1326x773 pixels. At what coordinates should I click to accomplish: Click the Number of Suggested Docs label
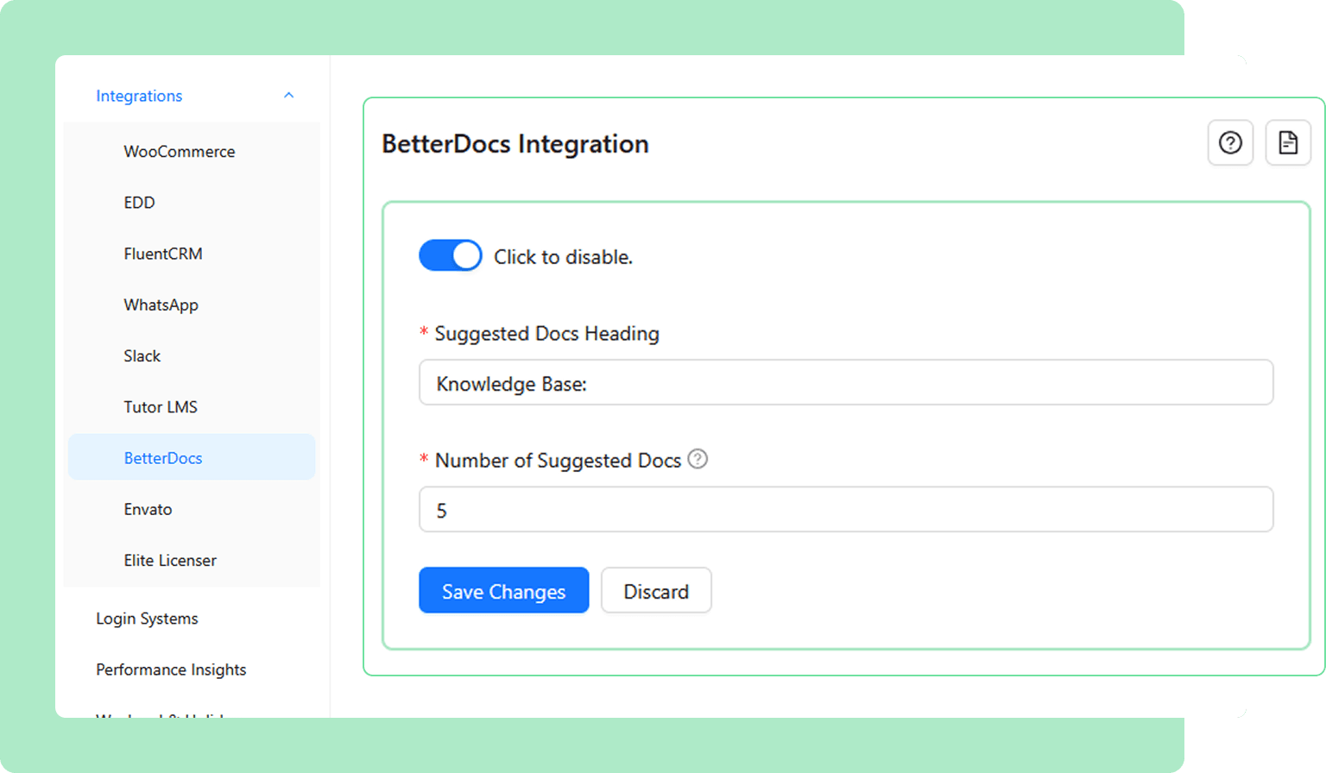coord(558,460)
